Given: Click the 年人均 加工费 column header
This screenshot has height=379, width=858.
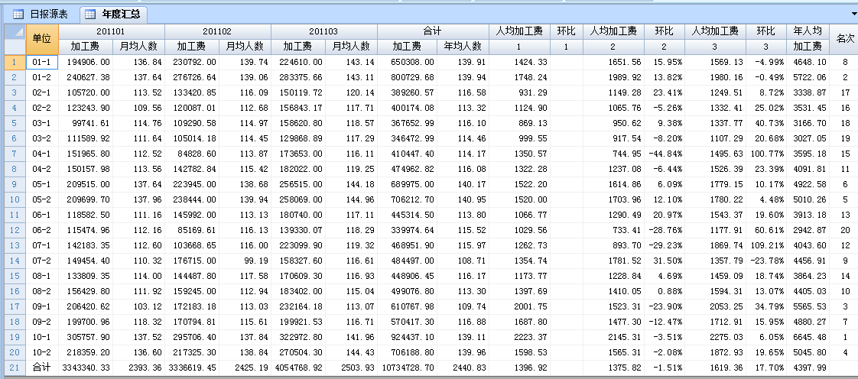Looking at the screenshot, I should [808, 38].
